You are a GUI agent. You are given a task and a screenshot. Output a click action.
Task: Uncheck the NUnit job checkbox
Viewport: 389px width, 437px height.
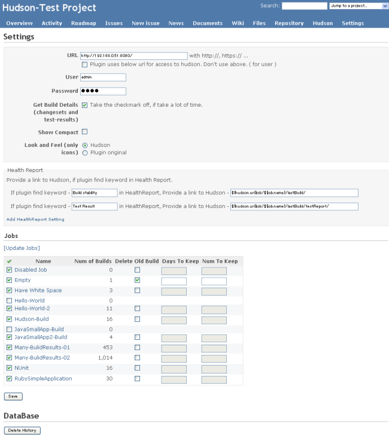pyautogui.click(x=9, y=368)
